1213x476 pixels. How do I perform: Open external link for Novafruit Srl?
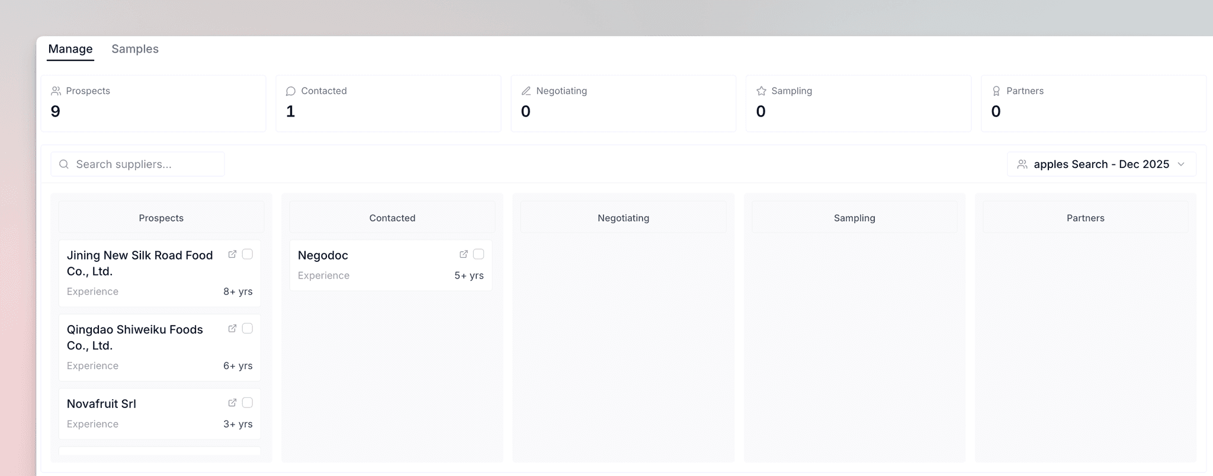232,403
